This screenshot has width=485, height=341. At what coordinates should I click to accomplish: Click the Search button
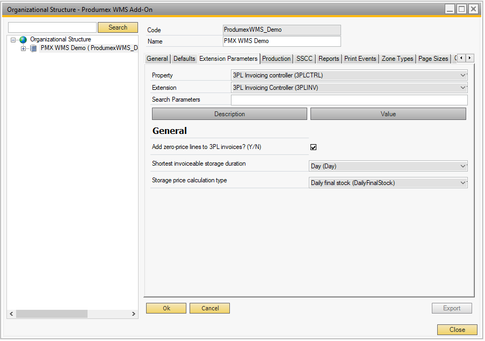pyautogui.click(x=118, y=27)
